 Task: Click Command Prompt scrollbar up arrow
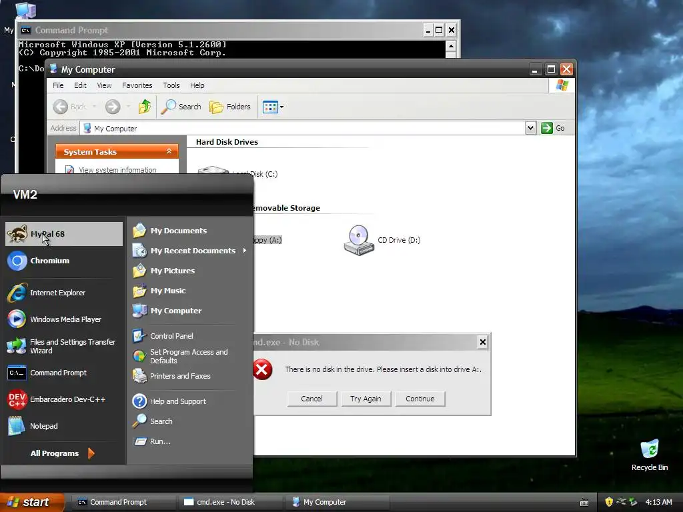[x=451, y=46]
